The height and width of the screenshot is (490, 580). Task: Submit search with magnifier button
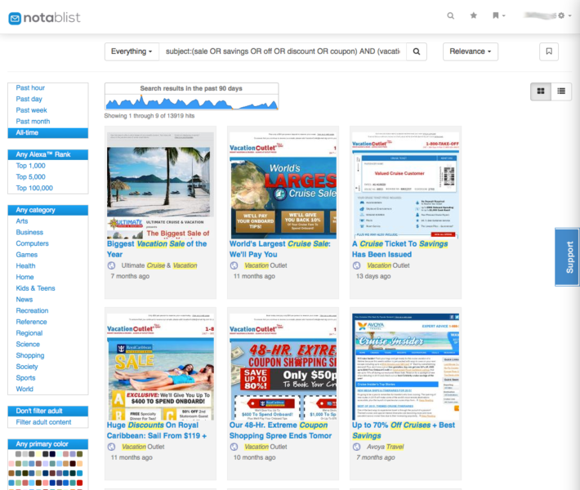pyautogui.click(x=417, y=51)
